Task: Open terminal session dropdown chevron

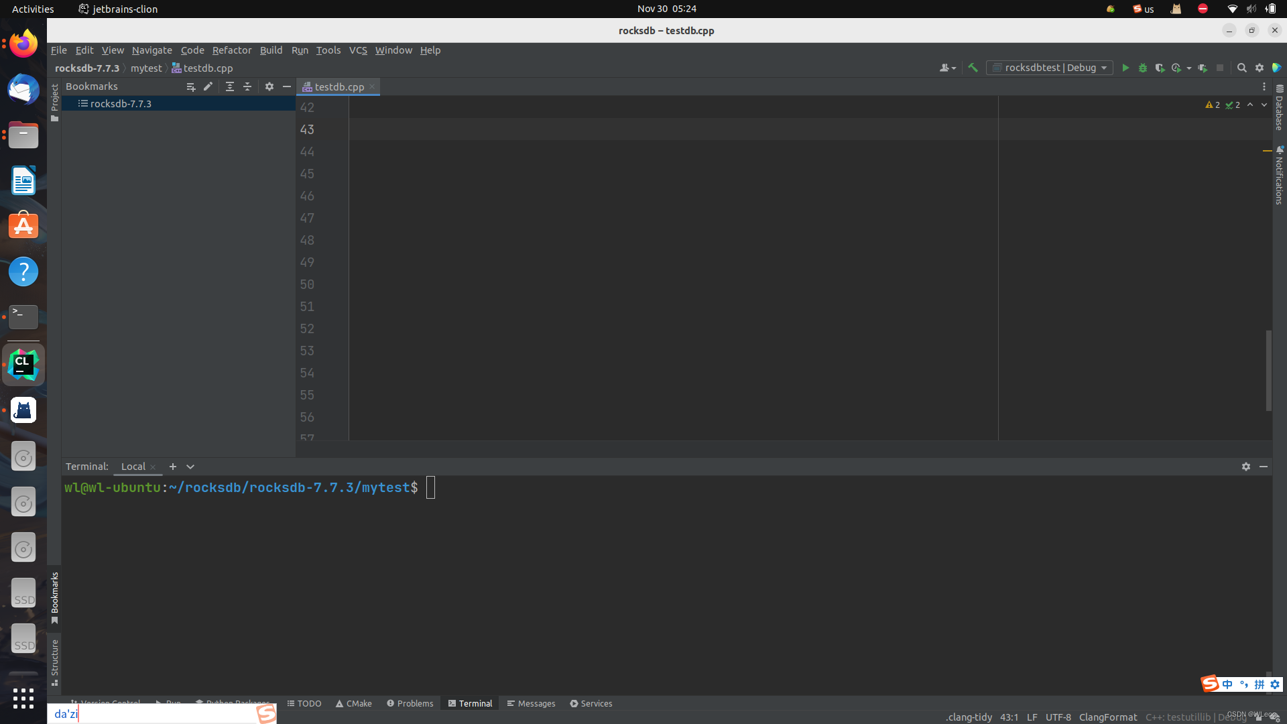Action: (190, 467)
